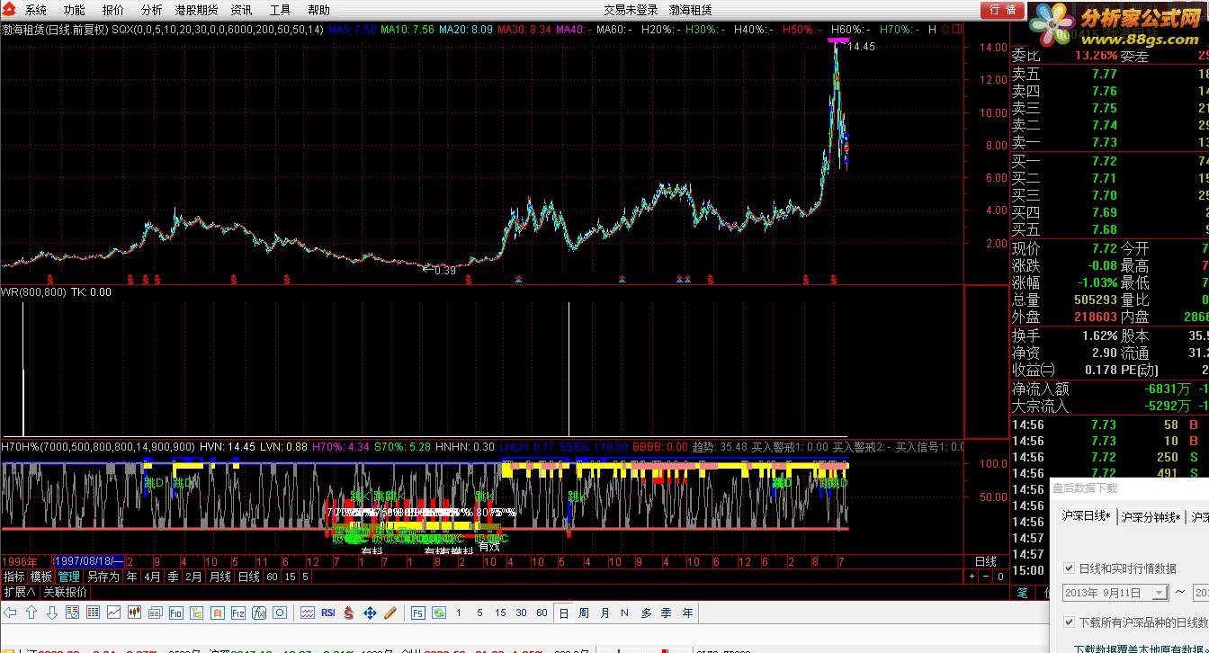Screen dimensions: 1209x653
Task: Click the 另存为 button
Action: pos(103,577)
